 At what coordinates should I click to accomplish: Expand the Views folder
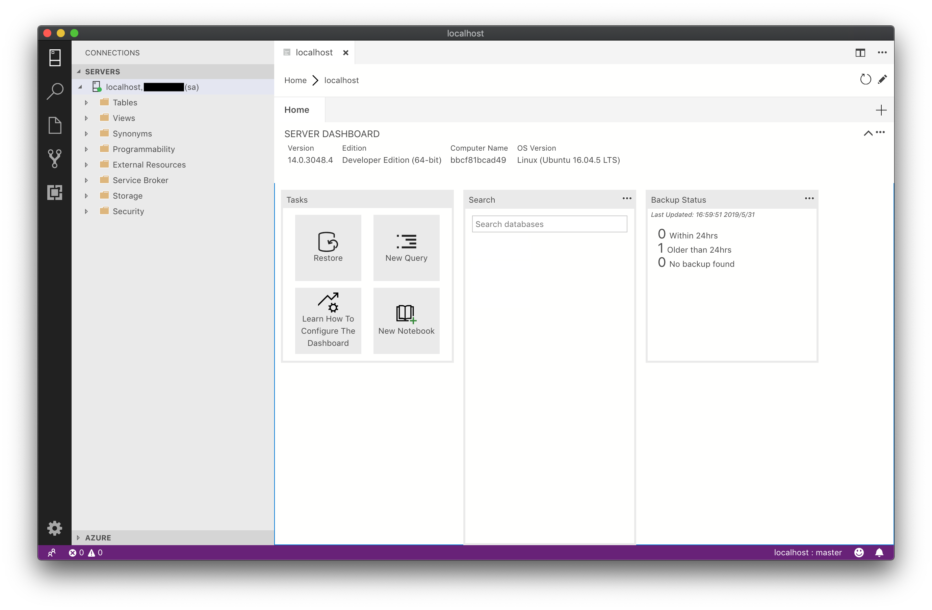(86, 118)
